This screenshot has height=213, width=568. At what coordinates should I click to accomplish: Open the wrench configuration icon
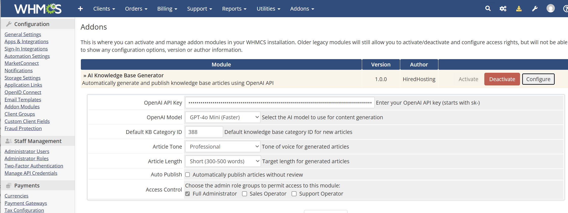tap(535, 9)
